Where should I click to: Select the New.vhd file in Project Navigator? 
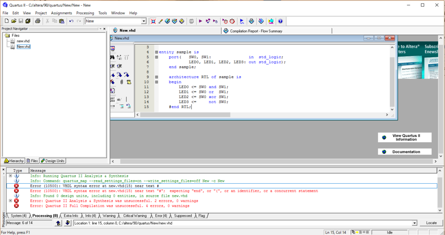pyautogui.click(x=23, y=46)
